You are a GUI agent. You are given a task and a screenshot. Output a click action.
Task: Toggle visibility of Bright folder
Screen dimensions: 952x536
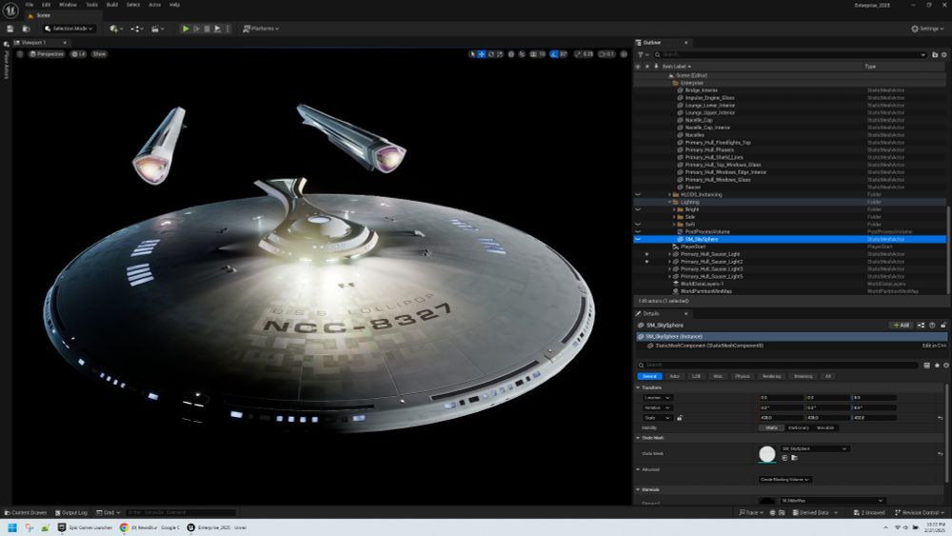[x=638, y=209]
